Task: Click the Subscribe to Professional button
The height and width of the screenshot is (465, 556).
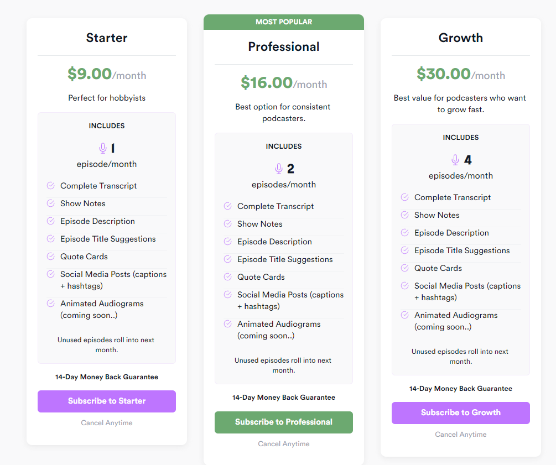Action: point(284,422)
